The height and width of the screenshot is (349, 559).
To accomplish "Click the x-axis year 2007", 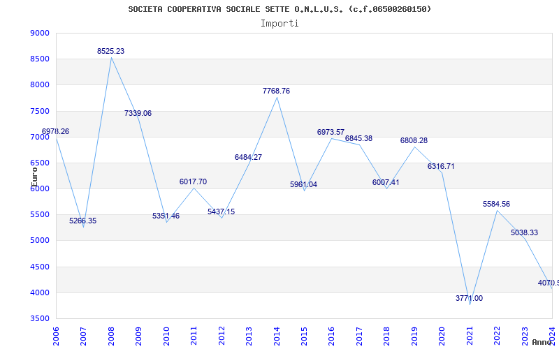I will (x=83, y=336).
